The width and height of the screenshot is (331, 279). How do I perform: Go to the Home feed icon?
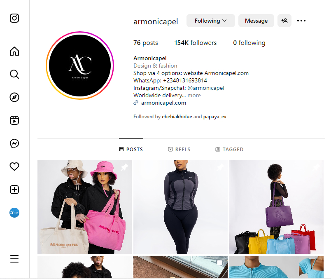[x=14, y=51]
